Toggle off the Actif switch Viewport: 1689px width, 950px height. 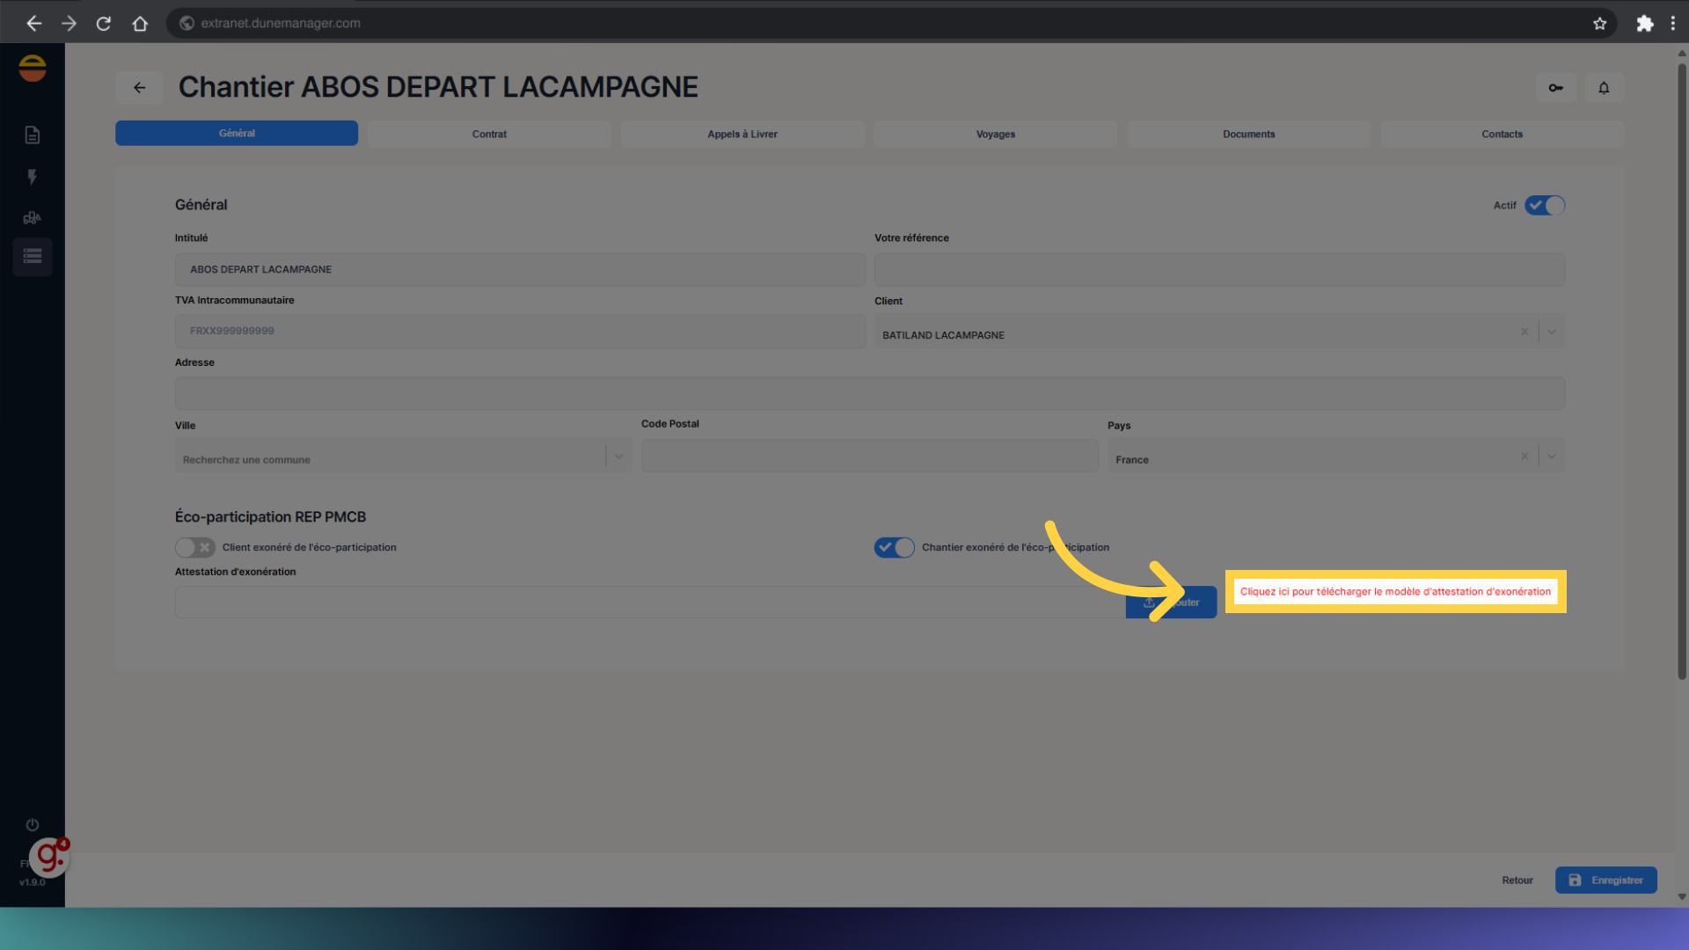pos(1544,205)
